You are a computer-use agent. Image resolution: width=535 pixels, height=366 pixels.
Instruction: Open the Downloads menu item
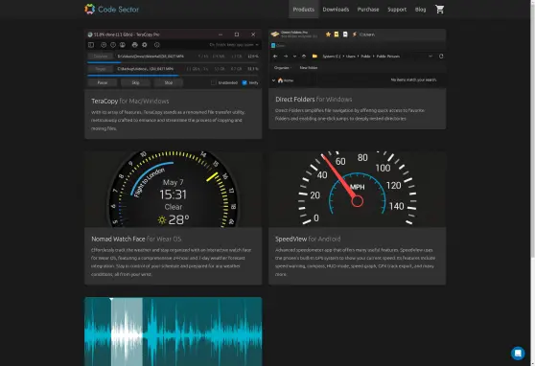(x=336, y=10)
